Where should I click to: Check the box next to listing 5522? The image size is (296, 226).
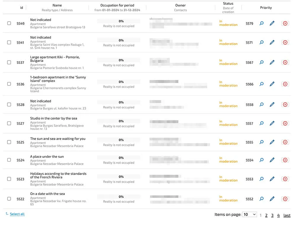(9, 199)
